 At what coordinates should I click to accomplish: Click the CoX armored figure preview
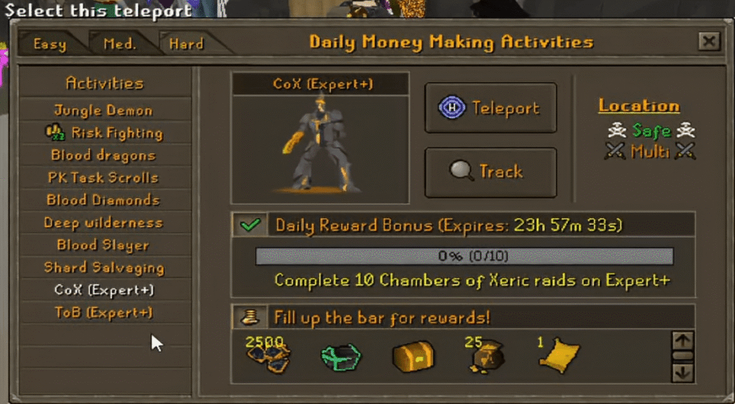click(321, 143)
